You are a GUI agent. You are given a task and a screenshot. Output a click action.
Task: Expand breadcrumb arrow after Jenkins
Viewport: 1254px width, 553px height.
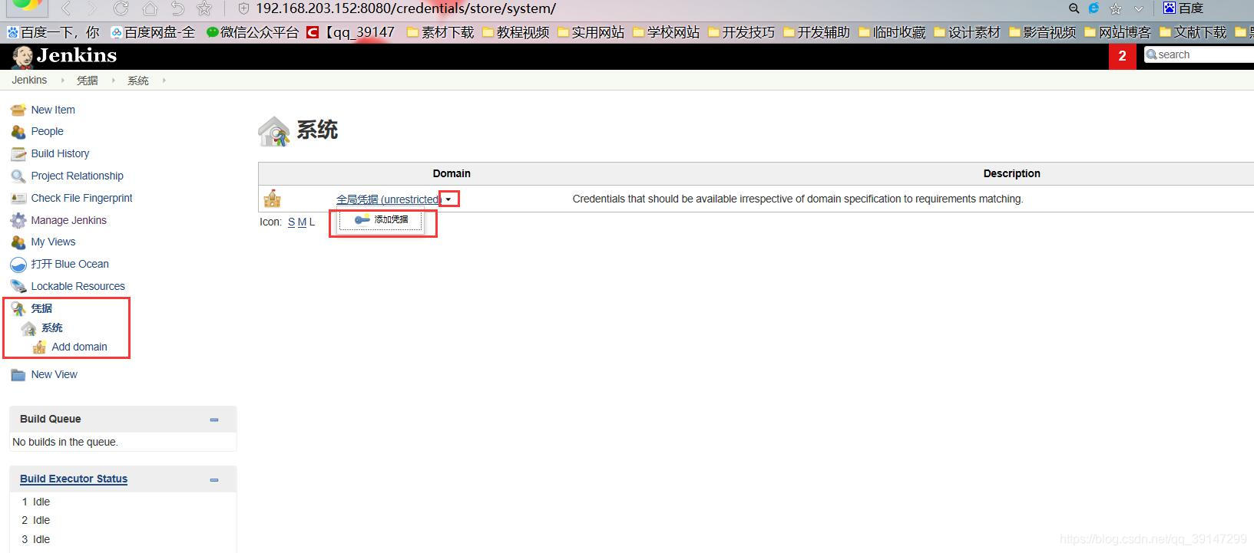(x=62, y=81)
